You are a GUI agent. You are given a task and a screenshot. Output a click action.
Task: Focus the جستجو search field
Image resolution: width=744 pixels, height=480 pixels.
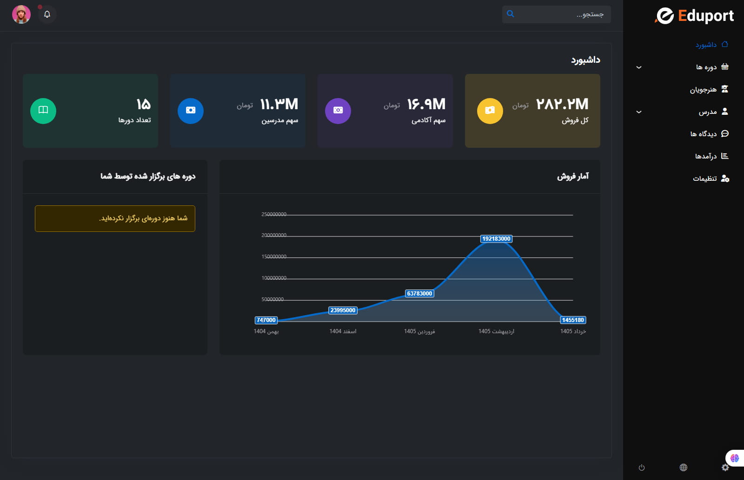click(557, 14)
